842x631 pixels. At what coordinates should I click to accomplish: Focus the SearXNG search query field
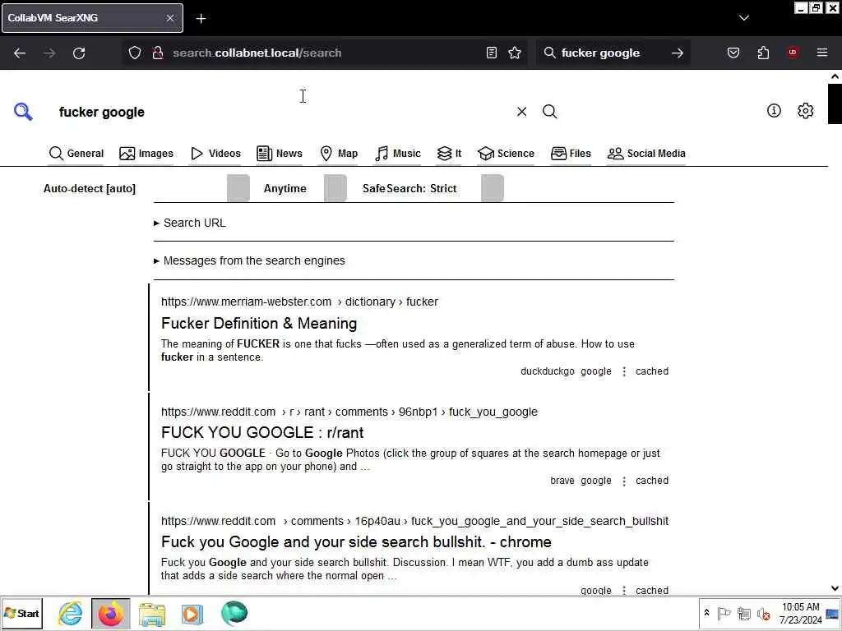coord(284,112)
